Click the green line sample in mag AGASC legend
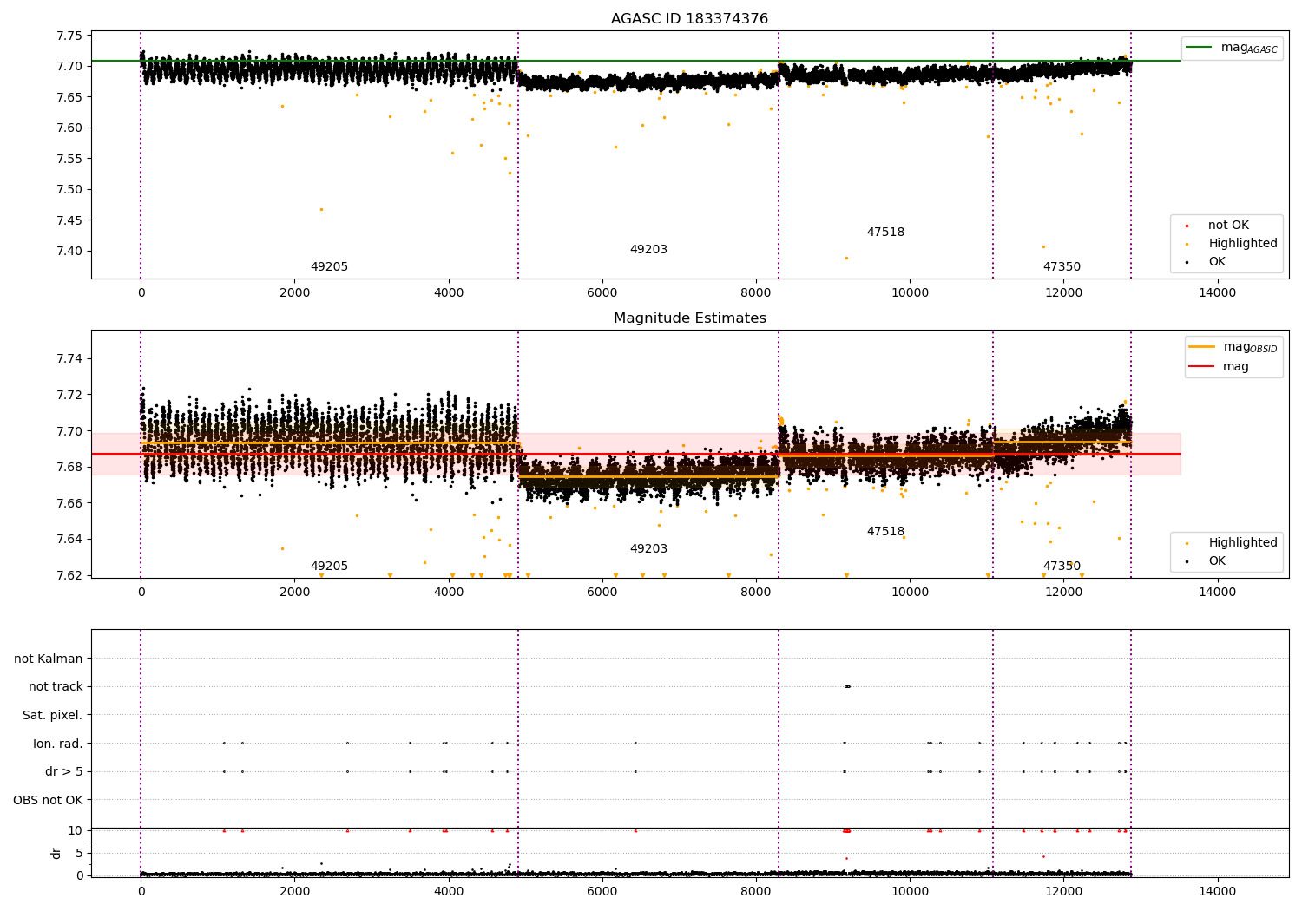This screenshot has width=1302, height=911. tap(1200, 48)
